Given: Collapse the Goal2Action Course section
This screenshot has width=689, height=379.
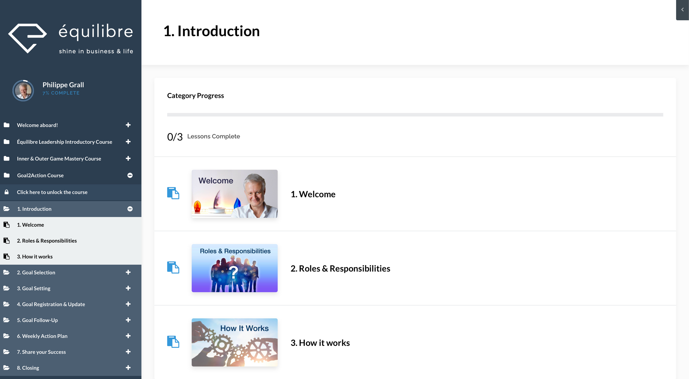Looking at the screenshot, I should pyautogui.click(x=130, y=175).
